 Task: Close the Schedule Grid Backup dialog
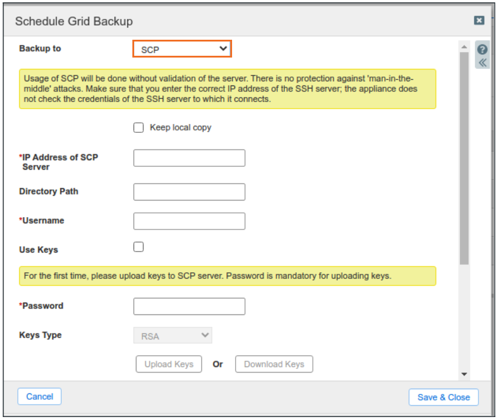click(479, 21)
